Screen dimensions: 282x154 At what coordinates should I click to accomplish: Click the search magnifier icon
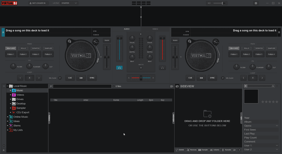point(51,86)
